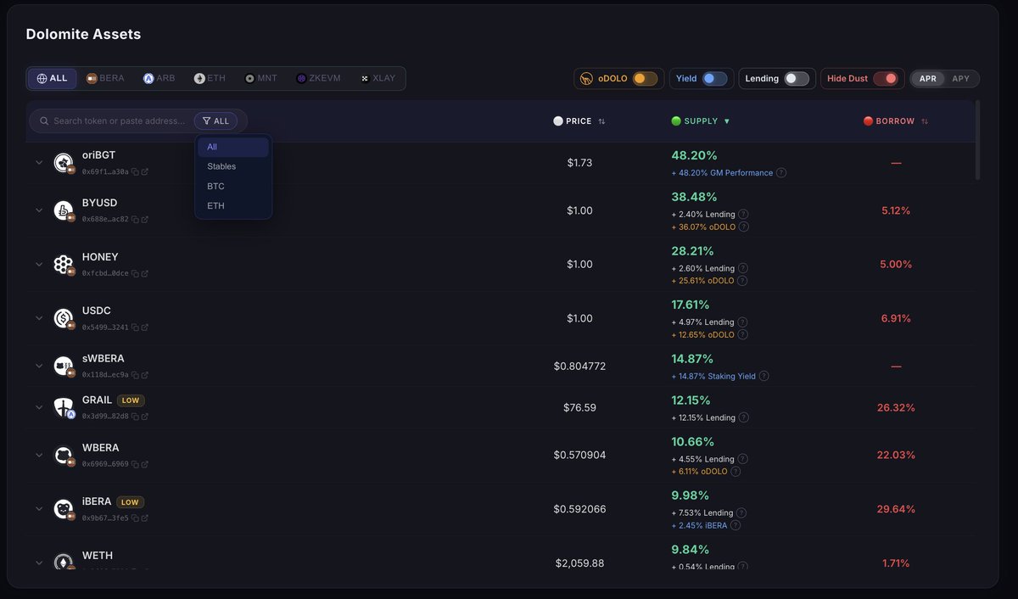Click the assets table vertical scrollbar
1018x599 pixels.
(977, 140)
